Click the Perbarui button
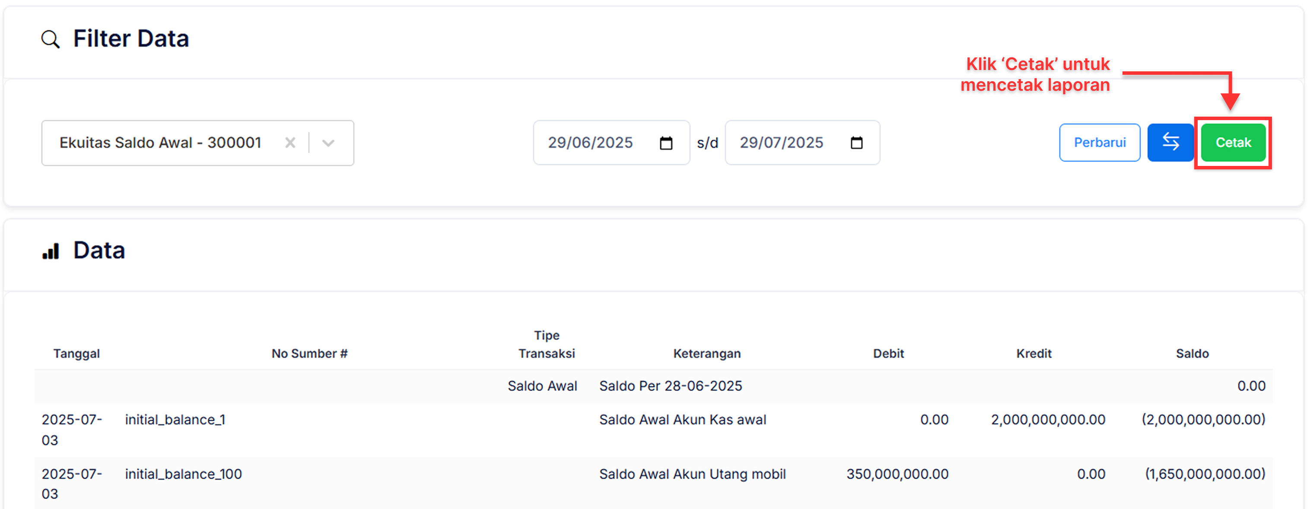Viewport: 1310px width, 509px height. click(1099, 143)
